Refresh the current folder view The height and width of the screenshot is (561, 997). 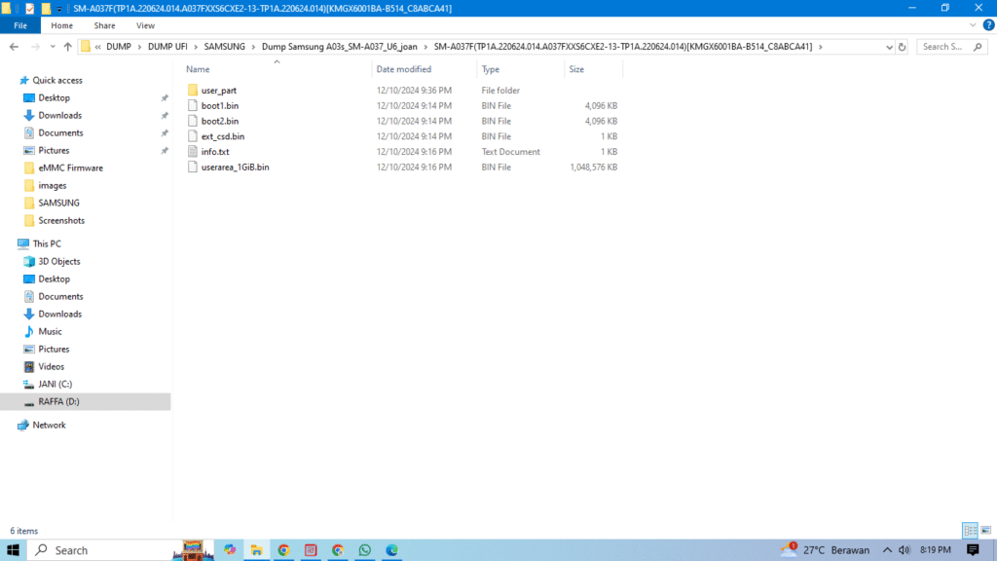[x=902, y=47]
